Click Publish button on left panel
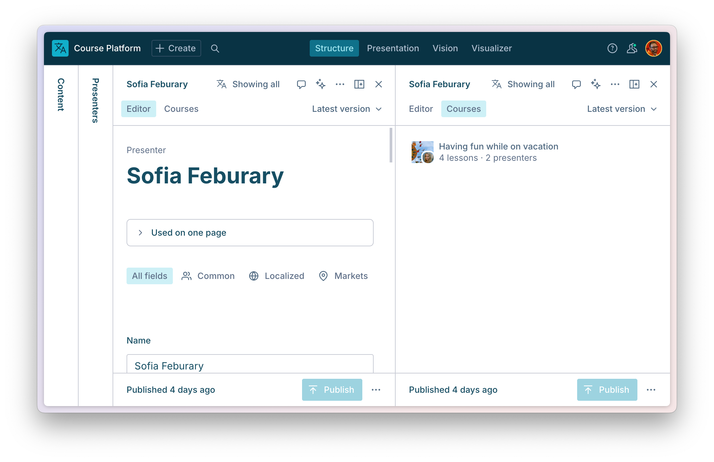Viewport: 714px width, 462px height. 332,389
